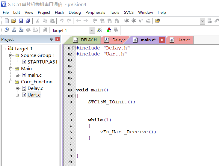Click the Batch Build icon
Viewport: 219px width, 166px height.
point(28,30)
